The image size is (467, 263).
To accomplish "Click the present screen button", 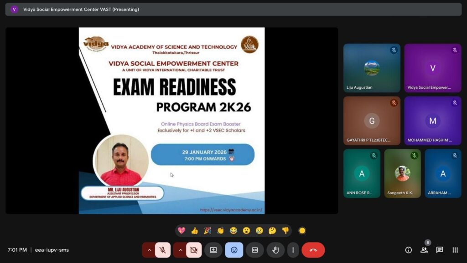I will coord(213,250).
